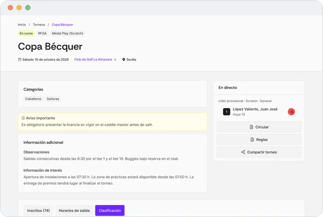The height and width of the screenshot is (217, 323).
Task: Click the Aviso importante heading
Action: [40, 118]
